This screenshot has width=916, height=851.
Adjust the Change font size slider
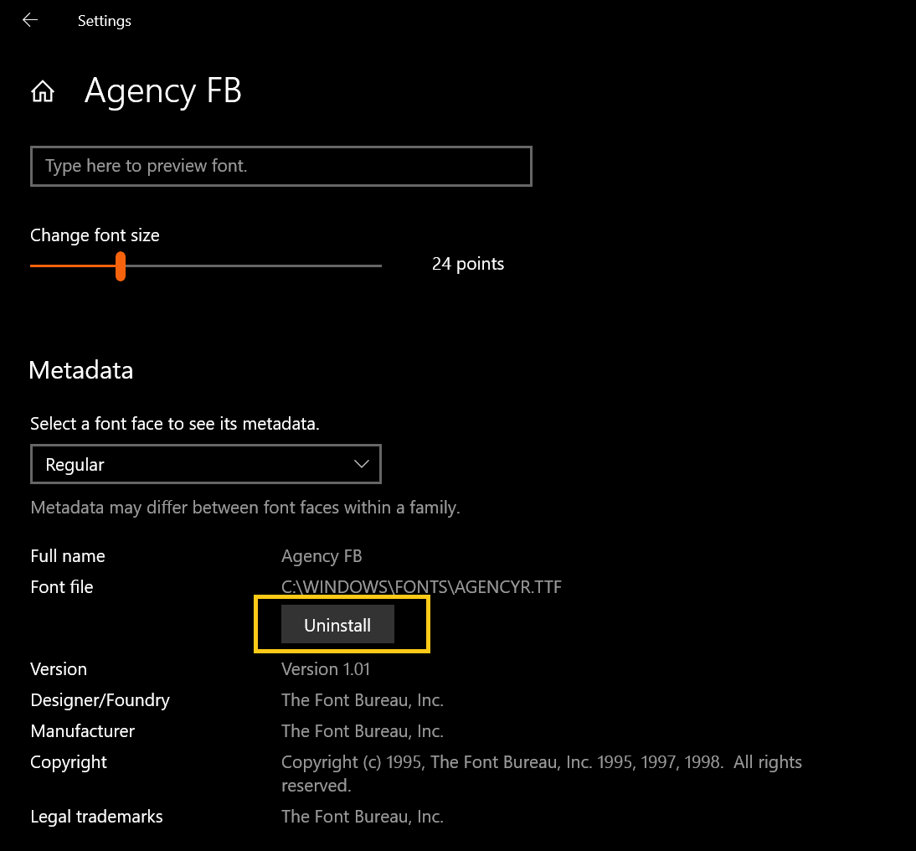point(121,265)
